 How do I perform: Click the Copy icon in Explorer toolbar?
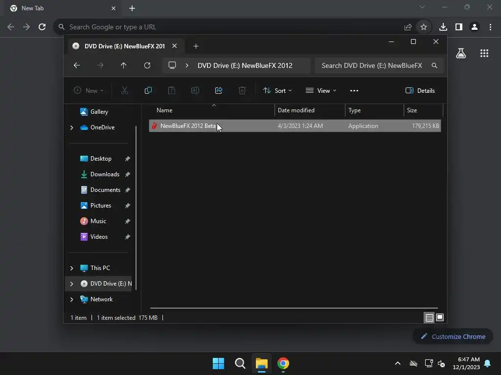click(x=148, y=90)
